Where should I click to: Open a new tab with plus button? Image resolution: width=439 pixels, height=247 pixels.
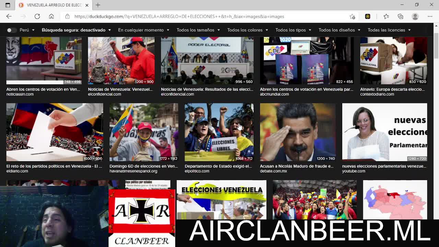[98, 5]
